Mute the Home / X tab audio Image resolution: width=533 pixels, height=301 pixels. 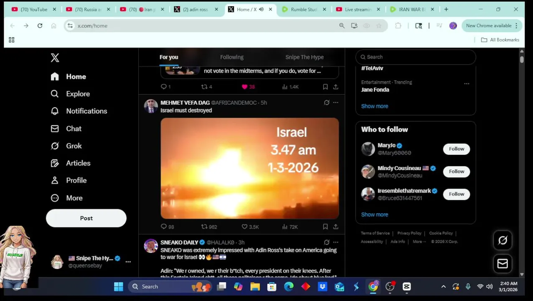coord(261,9)
